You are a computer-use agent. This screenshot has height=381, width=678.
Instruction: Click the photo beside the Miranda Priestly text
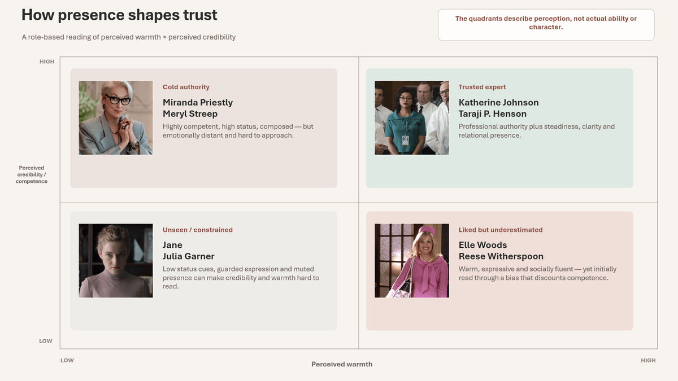tap(116, 118)
